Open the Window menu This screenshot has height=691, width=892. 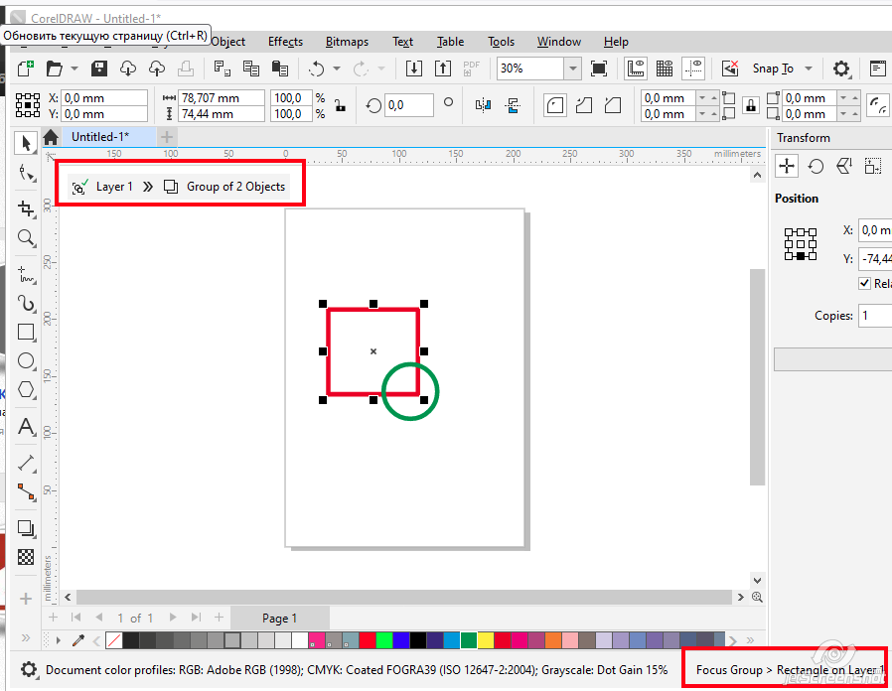point(559,42)
